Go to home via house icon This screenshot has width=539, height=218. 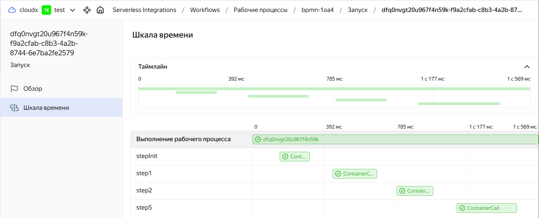[x=100, y=10]
